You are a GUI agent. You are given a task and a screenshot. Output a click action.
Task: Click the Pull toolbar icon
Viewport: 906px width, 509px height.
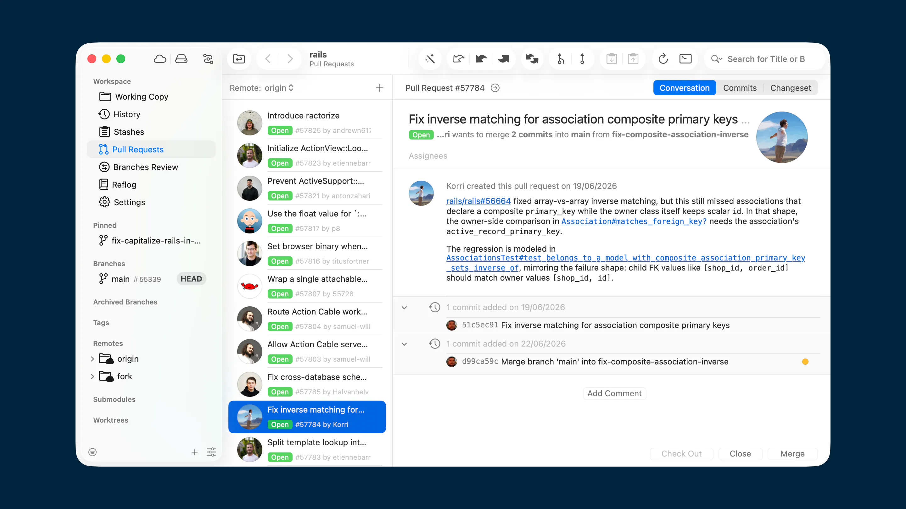pos(481,59)
